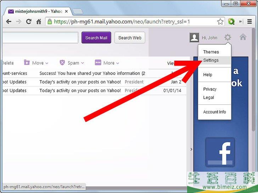Open user avatar profile picture

pyautogui.click(x=194, y=38)
